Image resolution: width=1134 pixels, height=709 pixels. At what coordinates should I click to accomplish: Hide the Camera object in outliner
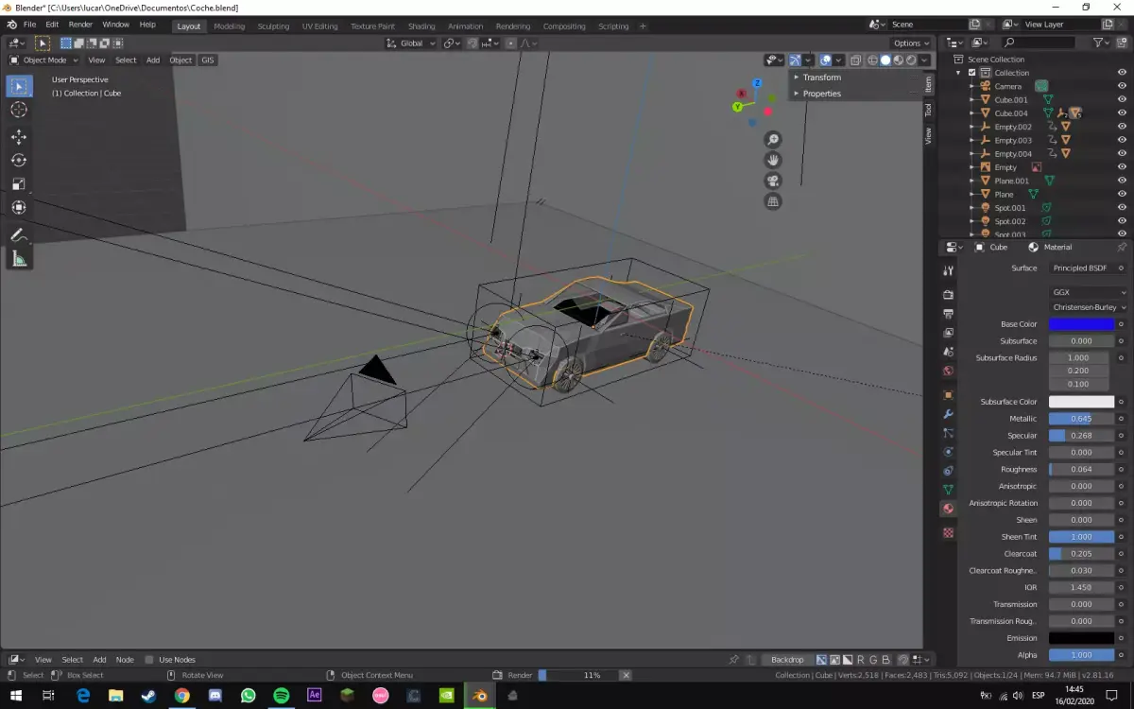pyautogui.click(x=1122, y=86)
